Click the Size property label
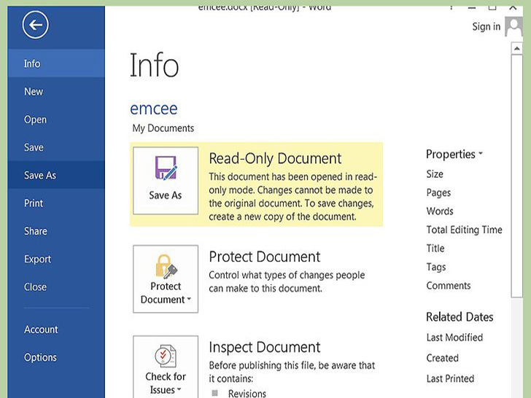 click(x=435, y=173)
